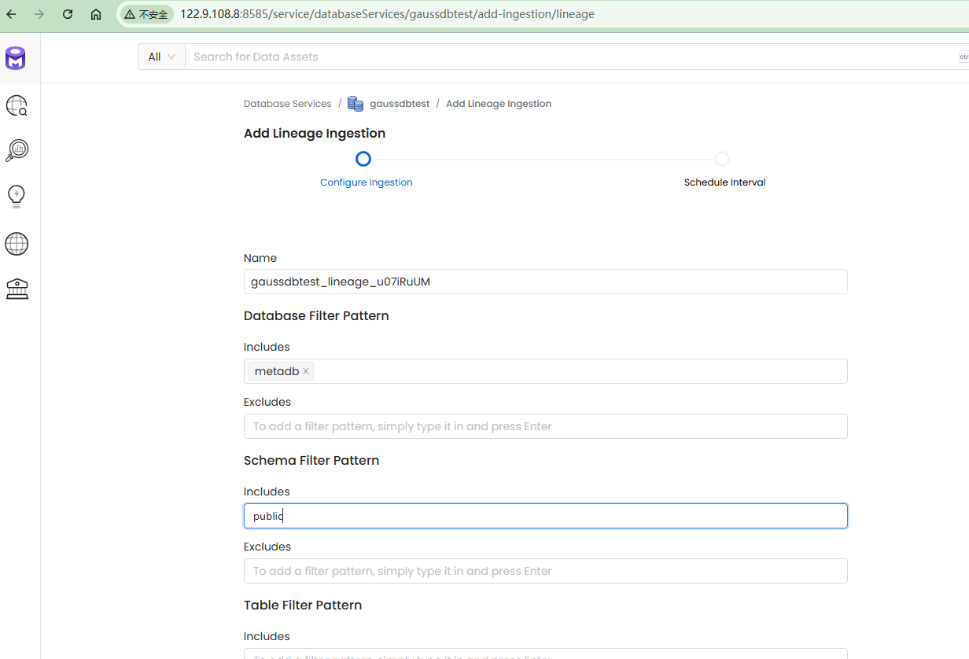Reload the page with the browser refresh button
969x659 pixels.
(68, 14)
